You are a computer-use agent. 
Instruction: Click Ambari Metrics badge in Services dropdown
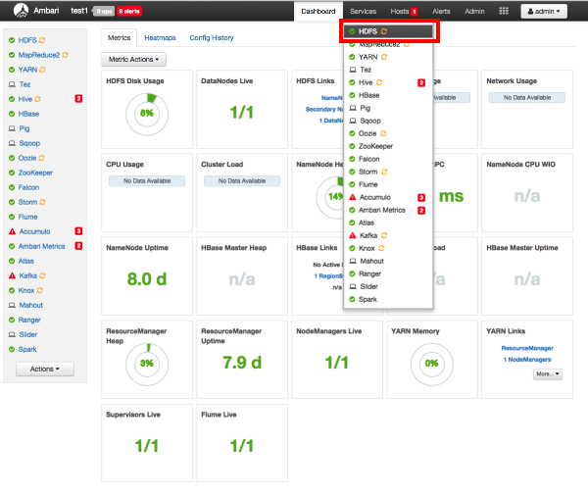421,210
